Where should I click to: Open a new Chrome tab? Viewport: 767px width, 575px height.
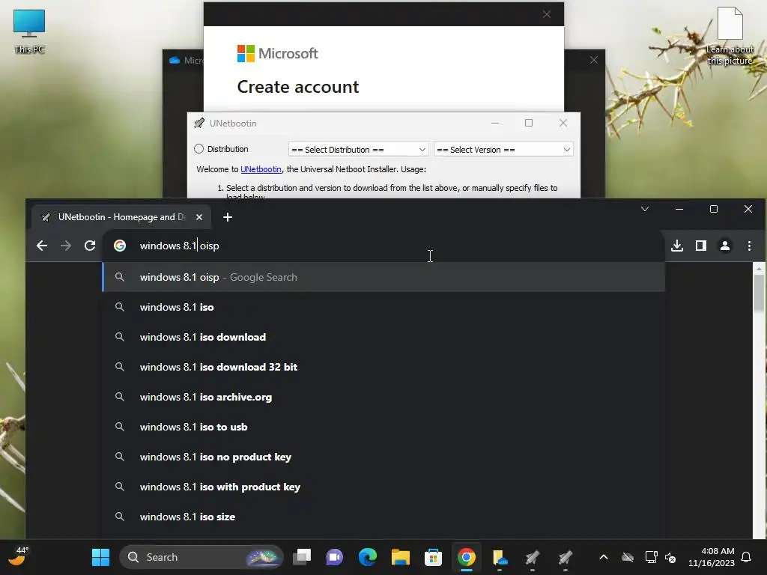click(228, 217)
